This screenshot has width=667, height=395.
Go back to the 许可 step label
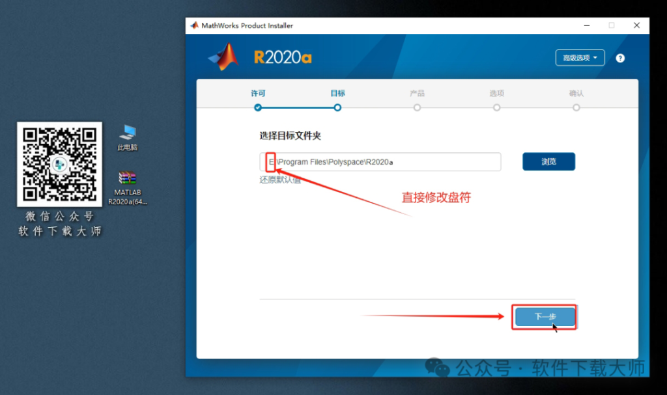tap(257, 93)
